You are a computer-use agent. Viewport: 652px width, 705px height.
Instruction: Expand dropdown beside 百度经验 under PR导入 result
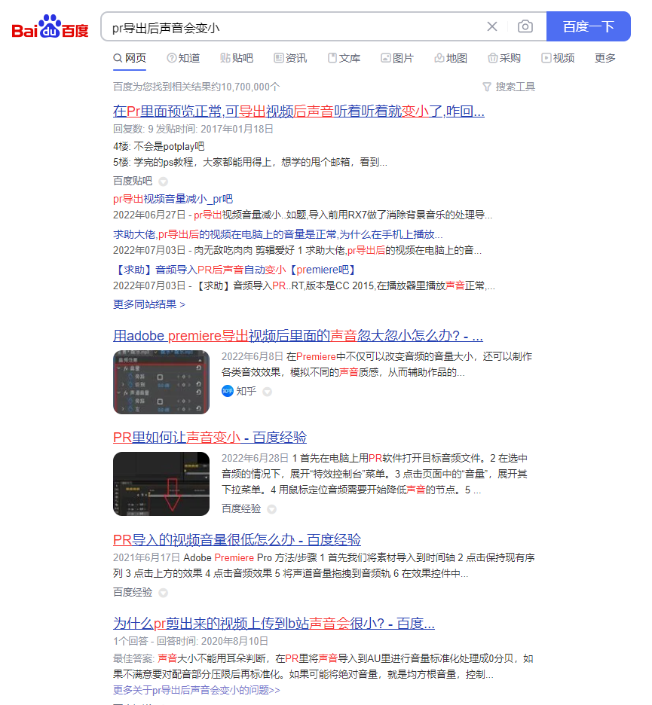(164, 593)
